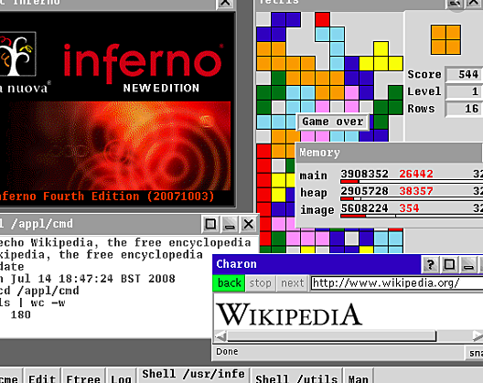This screenshot has height=383, width=483.
Task: Click the Charon window title bar
Action: pyautogui.click(x=317, y=264)
